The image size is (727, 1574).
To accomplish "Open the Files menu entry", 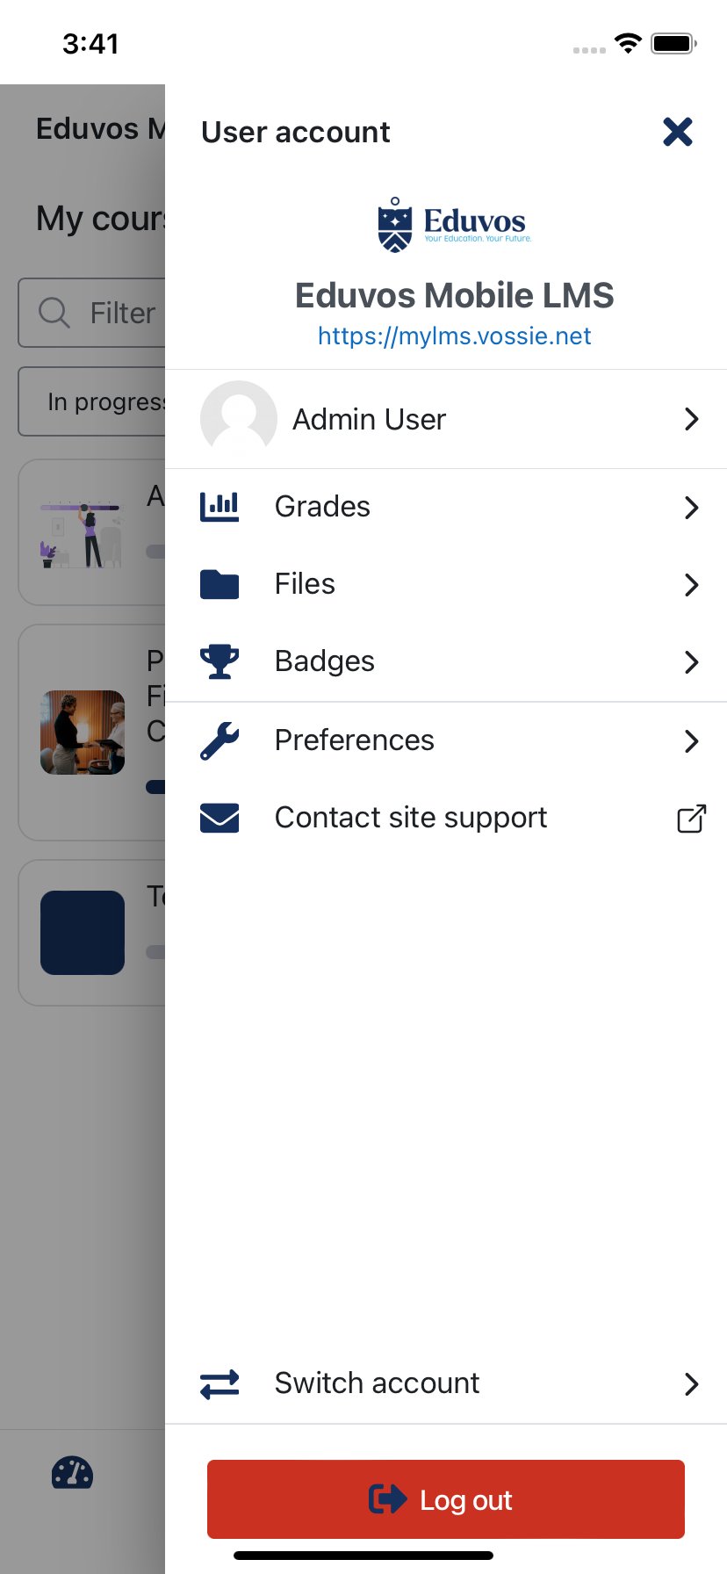I will coord(305,584).
